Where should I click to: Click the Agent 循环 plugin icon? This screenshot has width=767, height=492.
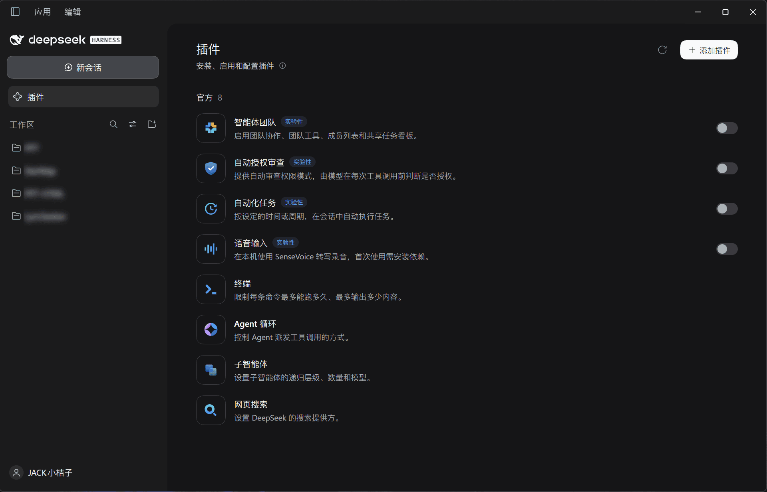[211, 330]
